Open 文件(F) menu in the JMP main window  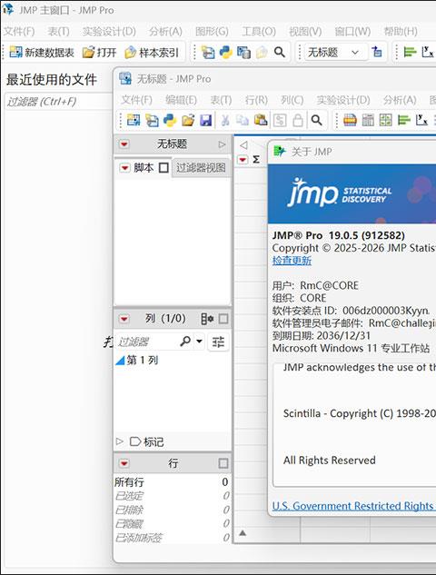pos(19,32)
